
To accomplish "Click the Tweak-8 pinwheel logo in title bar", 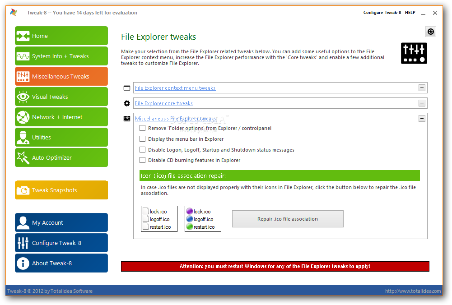I will click(13, 12).
